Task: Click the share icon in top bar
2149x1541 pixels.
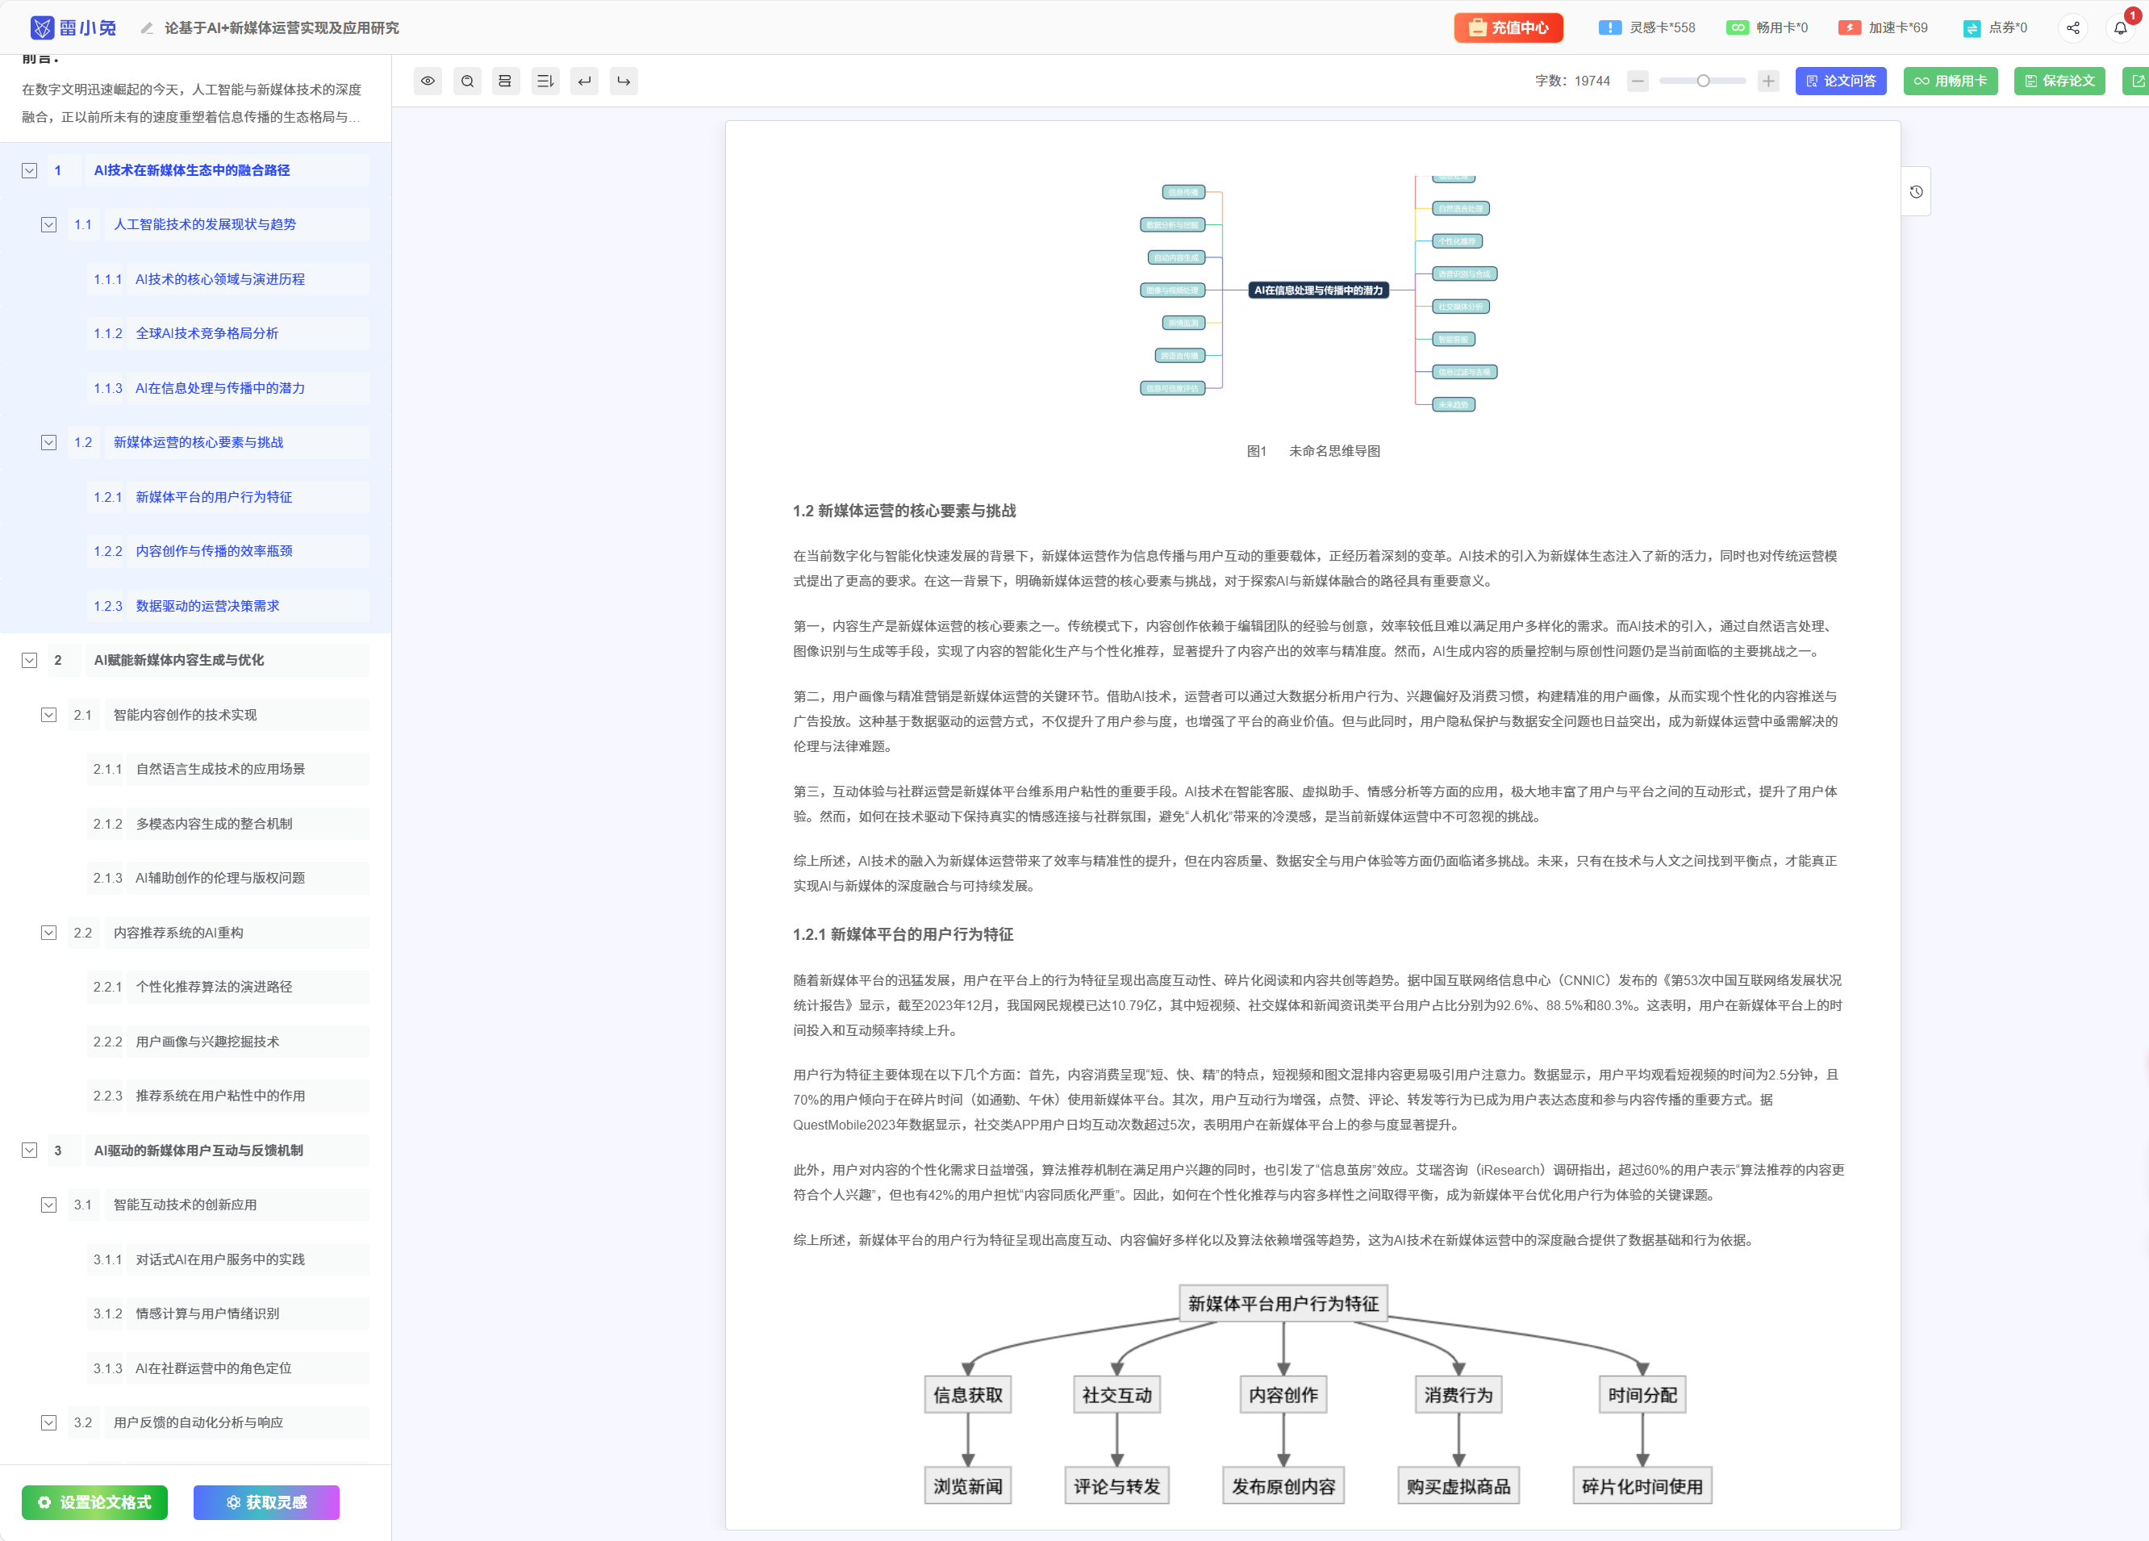Action: pos(2073,28)
